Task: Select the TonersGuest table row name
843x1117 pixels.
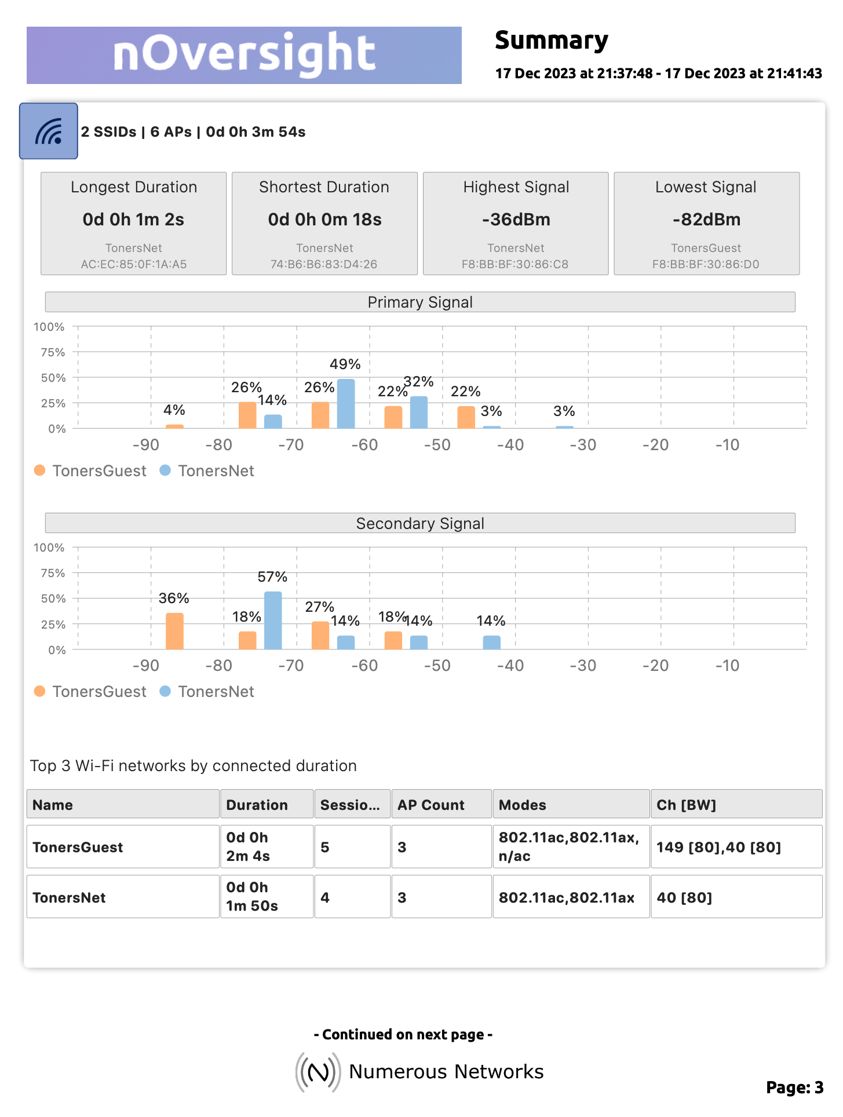Action: 78,847
